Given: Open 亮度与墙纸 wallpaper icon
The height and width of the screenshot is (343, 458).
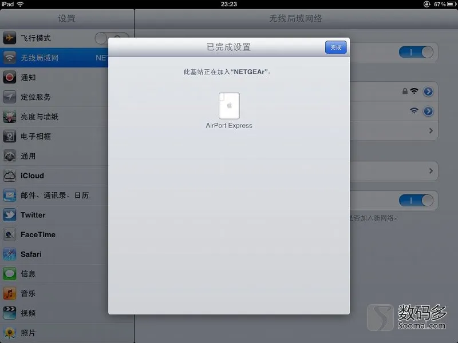Looking at the screenshot, I should 9,117.
